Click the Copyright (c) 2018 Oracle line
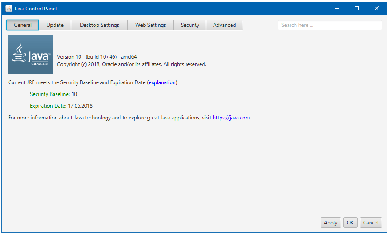Screen dimensions: 388x234 [131, 64]
